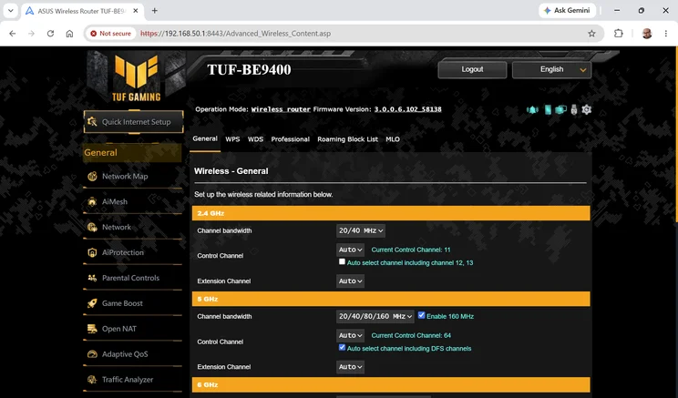Screen dimensions: 678x398
Task: Select the General wireless tab
Action: (x=205, y=138)
